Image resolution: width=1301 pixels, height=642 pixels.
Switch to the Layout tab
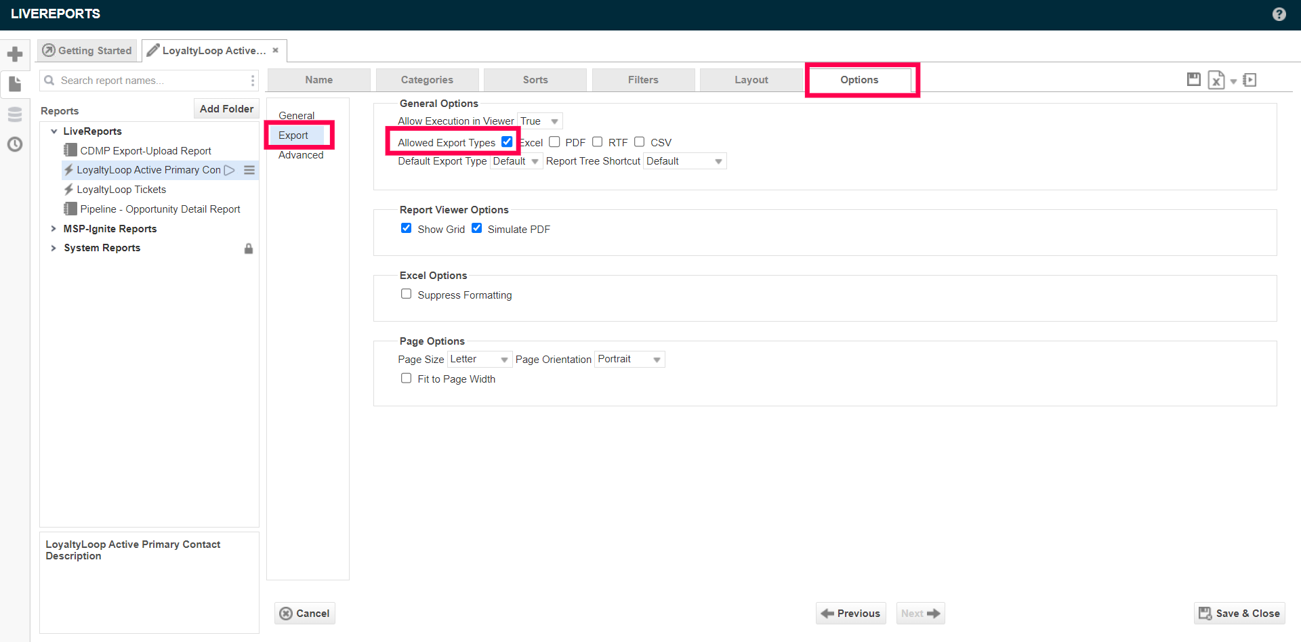751,80
